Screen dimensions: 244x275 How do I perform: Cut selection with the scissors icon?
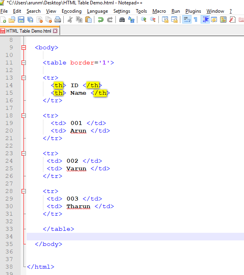pos(70,20)
